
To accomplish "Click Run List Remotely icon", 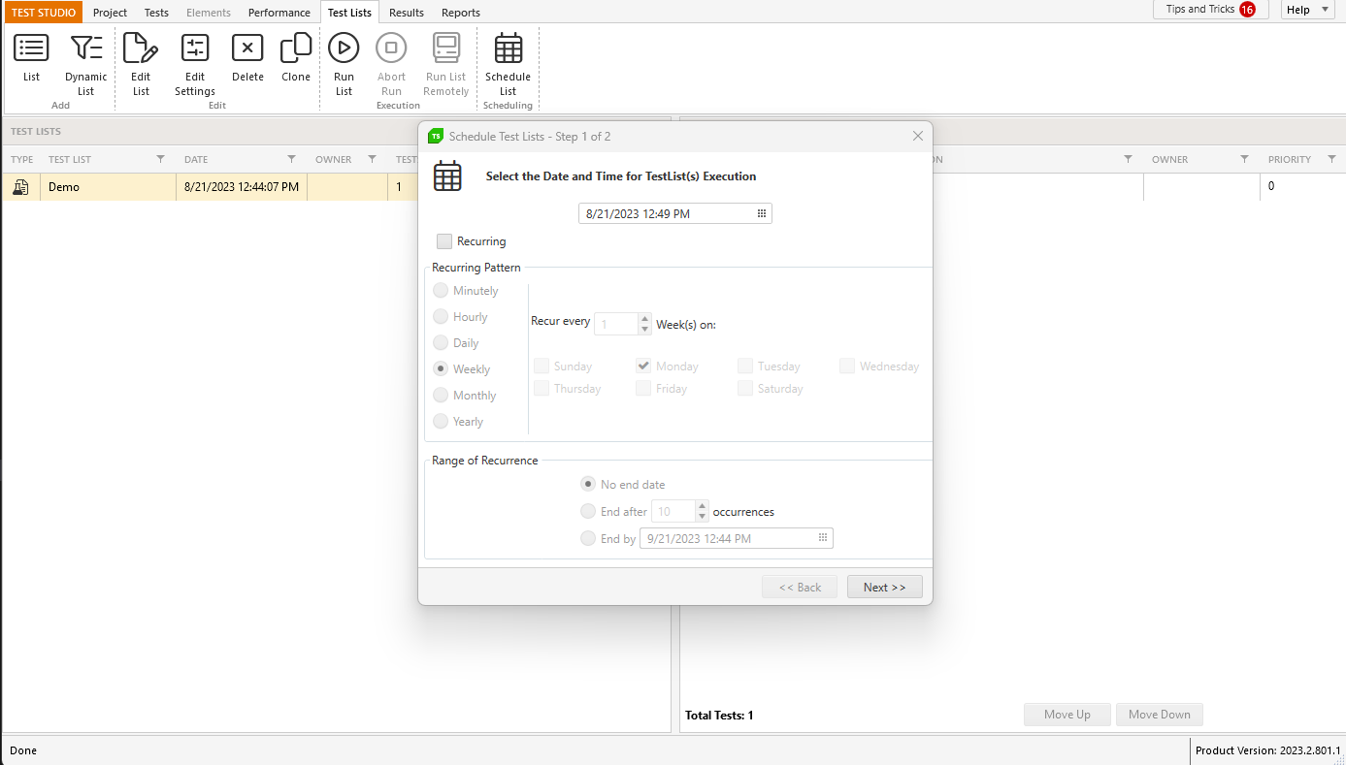I will point(446,48).
